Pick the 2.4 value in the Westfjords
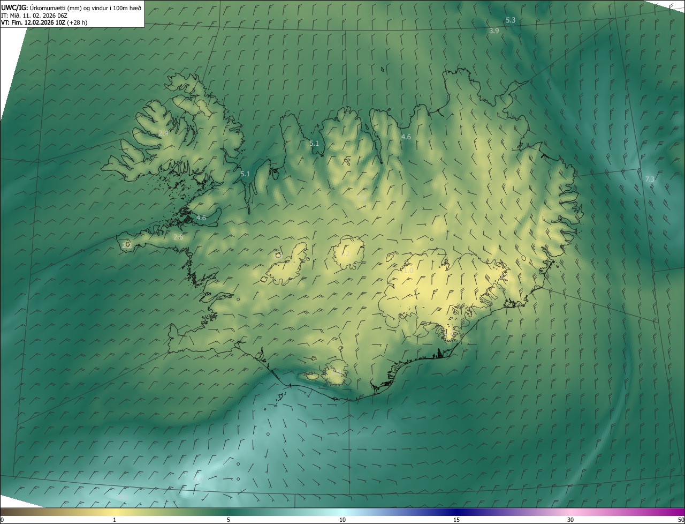 (163, 133)
